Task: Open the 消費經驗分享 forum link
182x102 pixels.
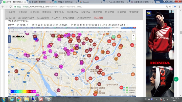Action: [84, 18]
